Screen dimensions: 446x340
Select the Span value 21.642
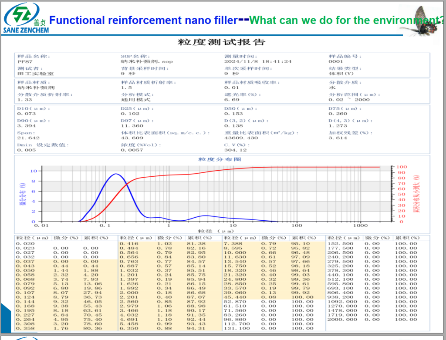pos(26,138)
